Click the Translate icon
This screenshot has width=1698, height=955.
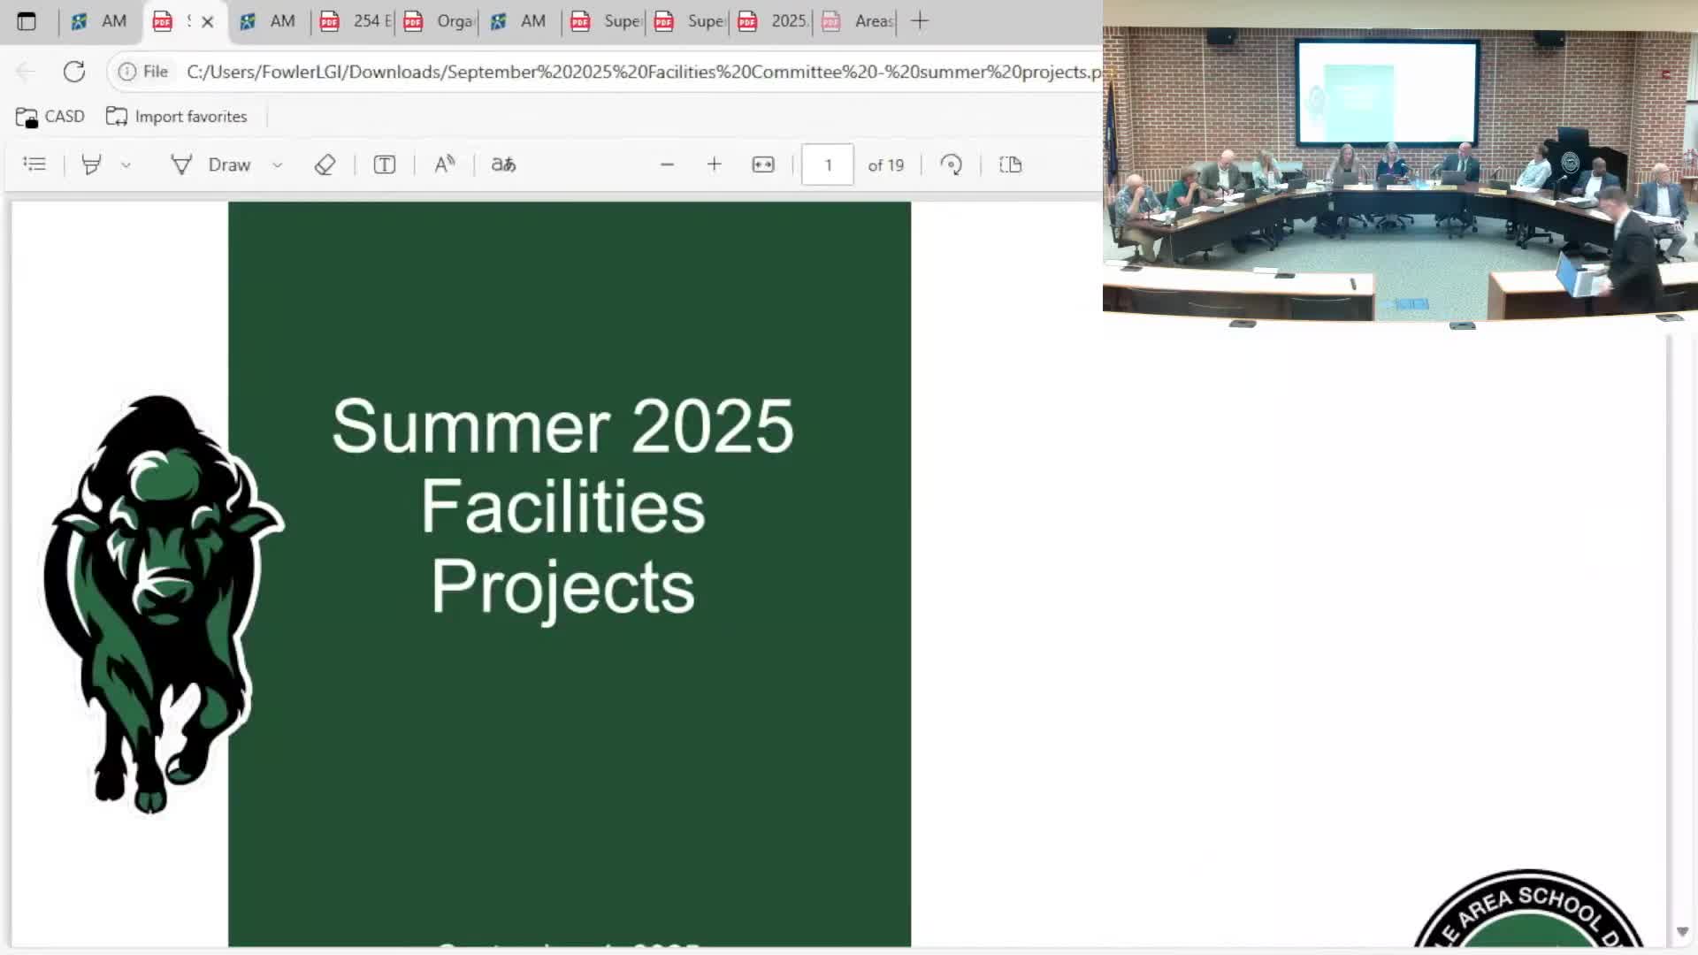503,164
